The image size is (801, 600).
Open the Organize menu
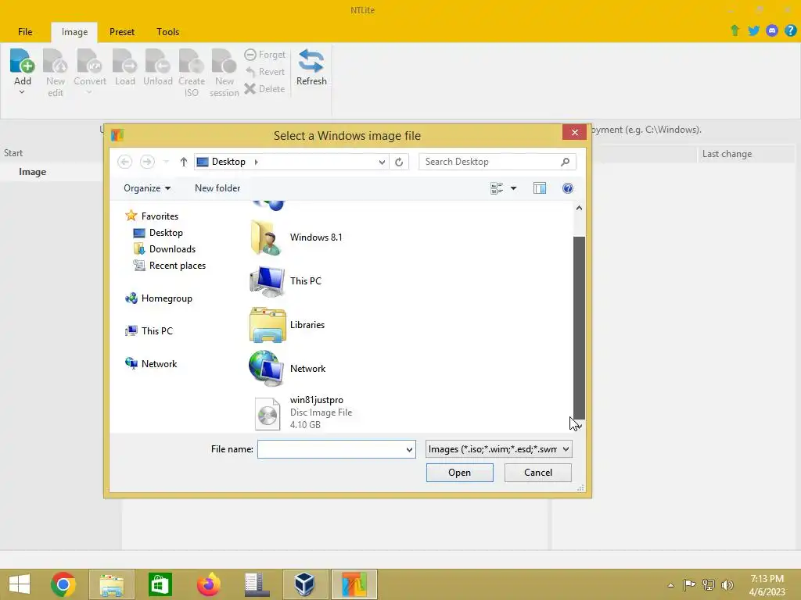(146, 188)
